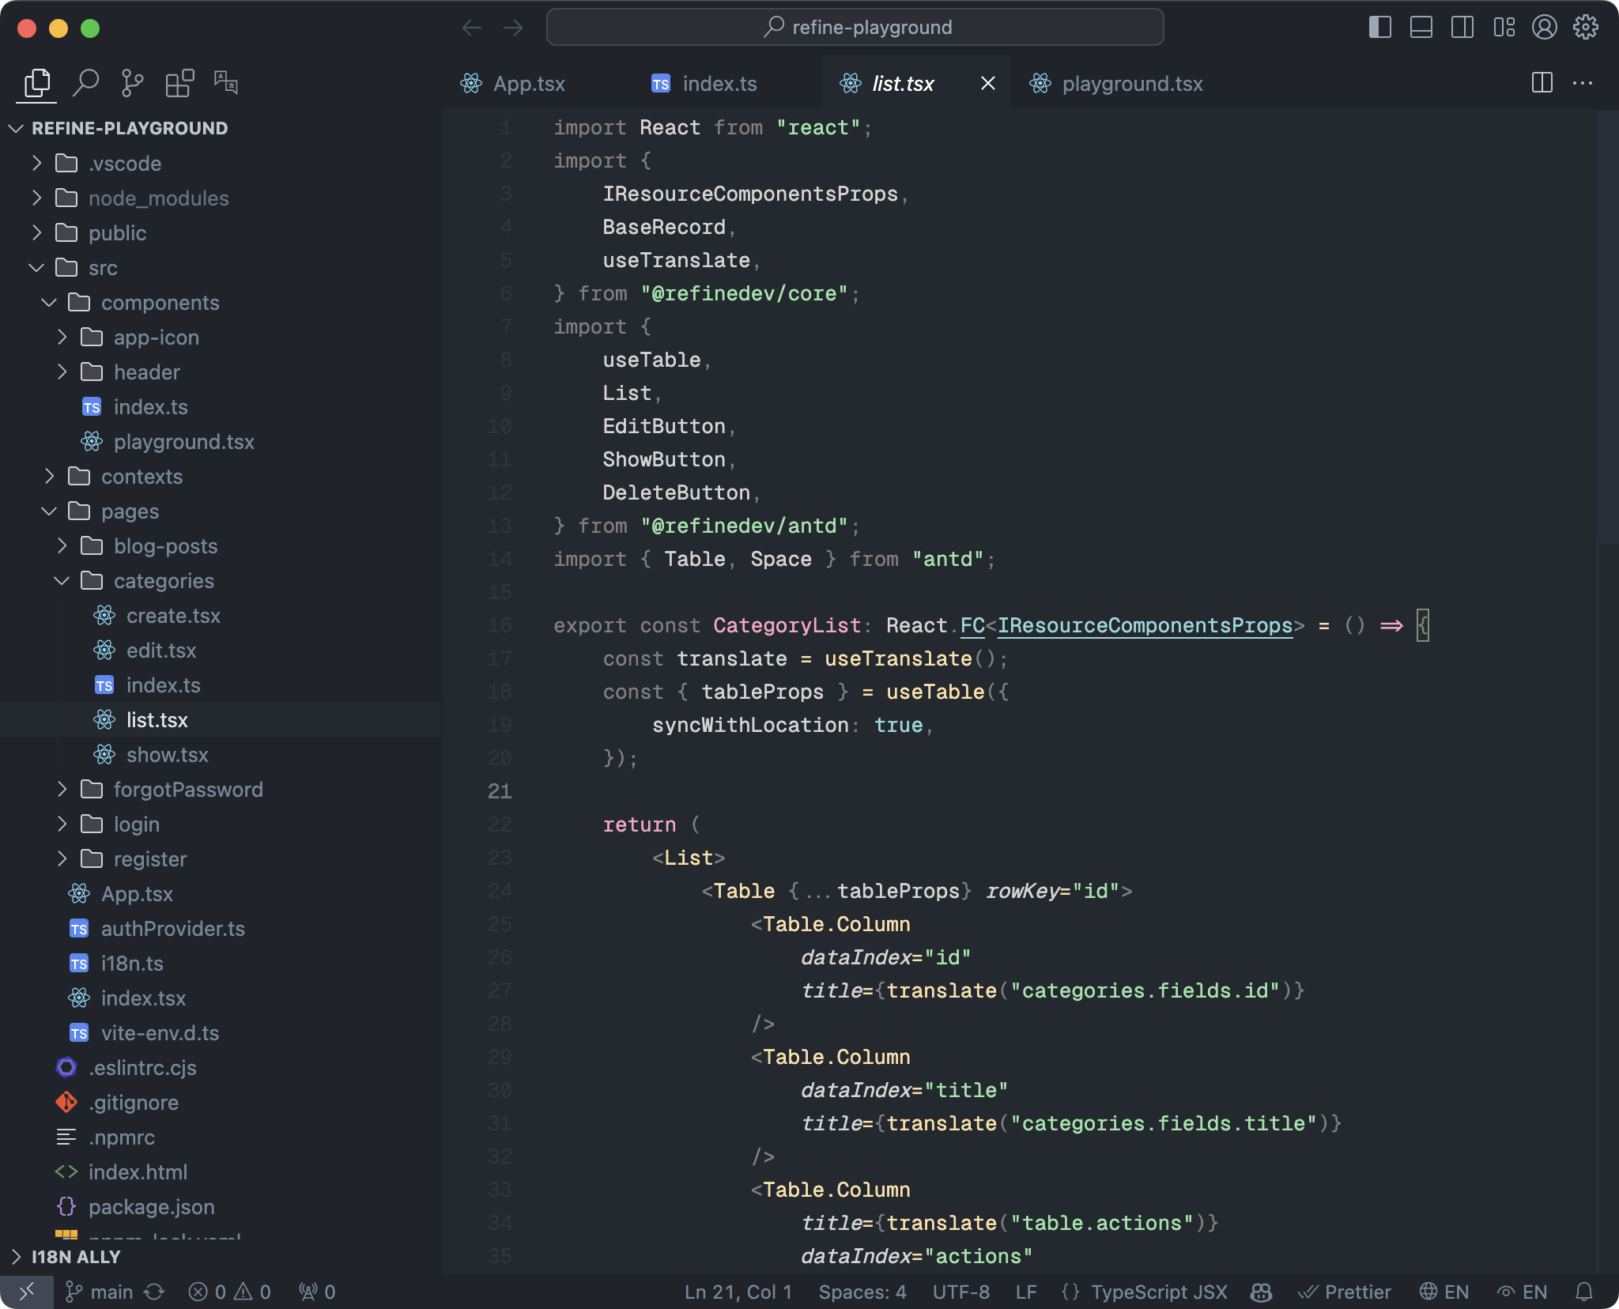This screenshot has width=1619, height=1309.
Task: Click the TypeScript JSX language mode
Action: [1158, 1292]
